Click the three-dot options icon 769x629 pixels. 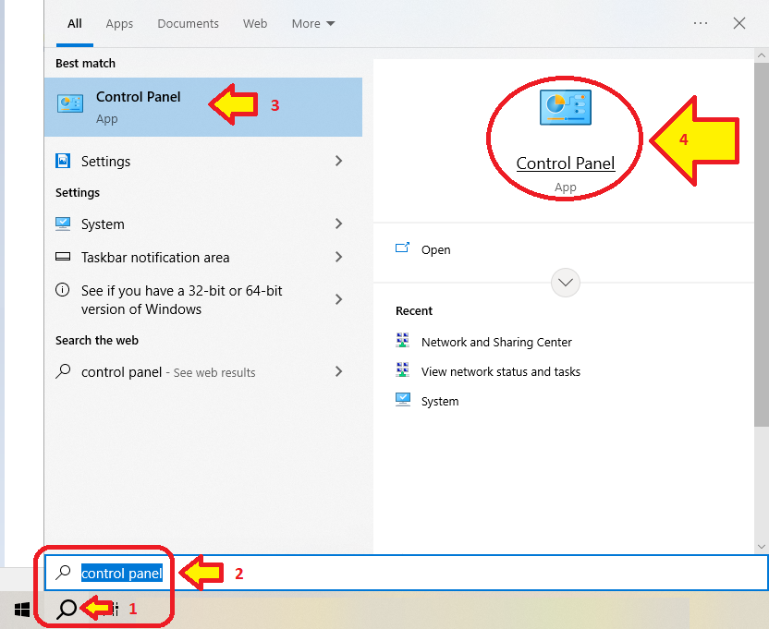click(701, 23)
